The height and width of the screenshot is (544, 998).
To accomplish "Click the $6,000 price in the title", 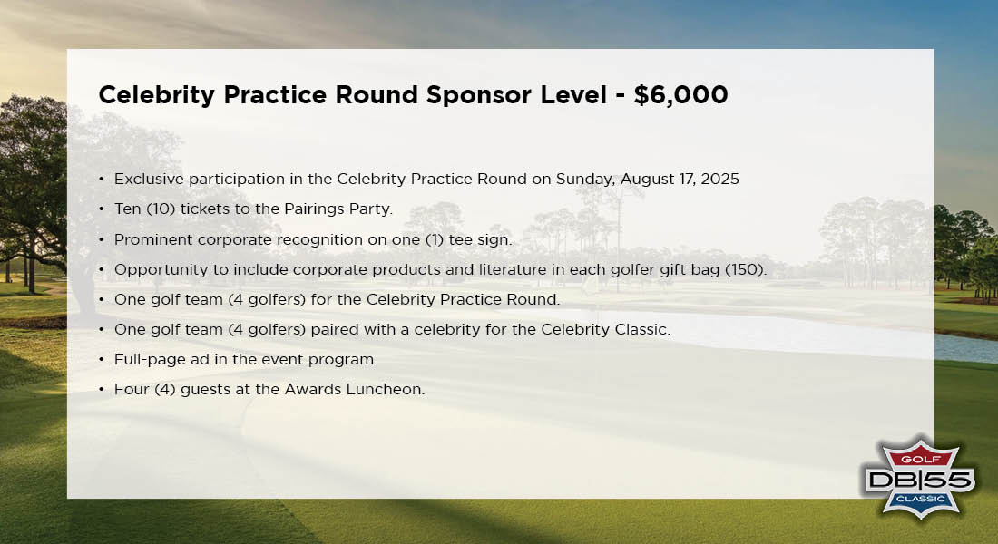I will [x=681, y=95].
